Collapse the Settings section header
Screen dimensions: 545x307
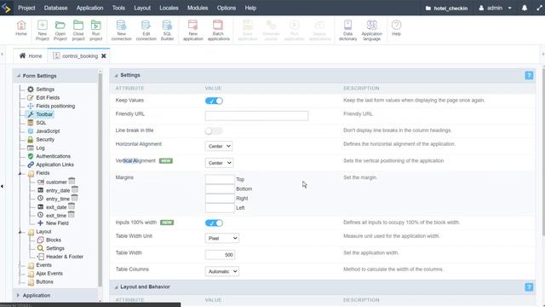(x=116, y=75)
